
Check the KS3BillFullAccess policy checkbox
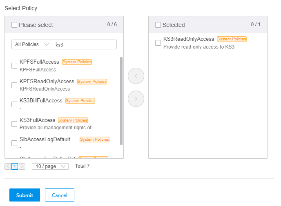click(14, 104)
